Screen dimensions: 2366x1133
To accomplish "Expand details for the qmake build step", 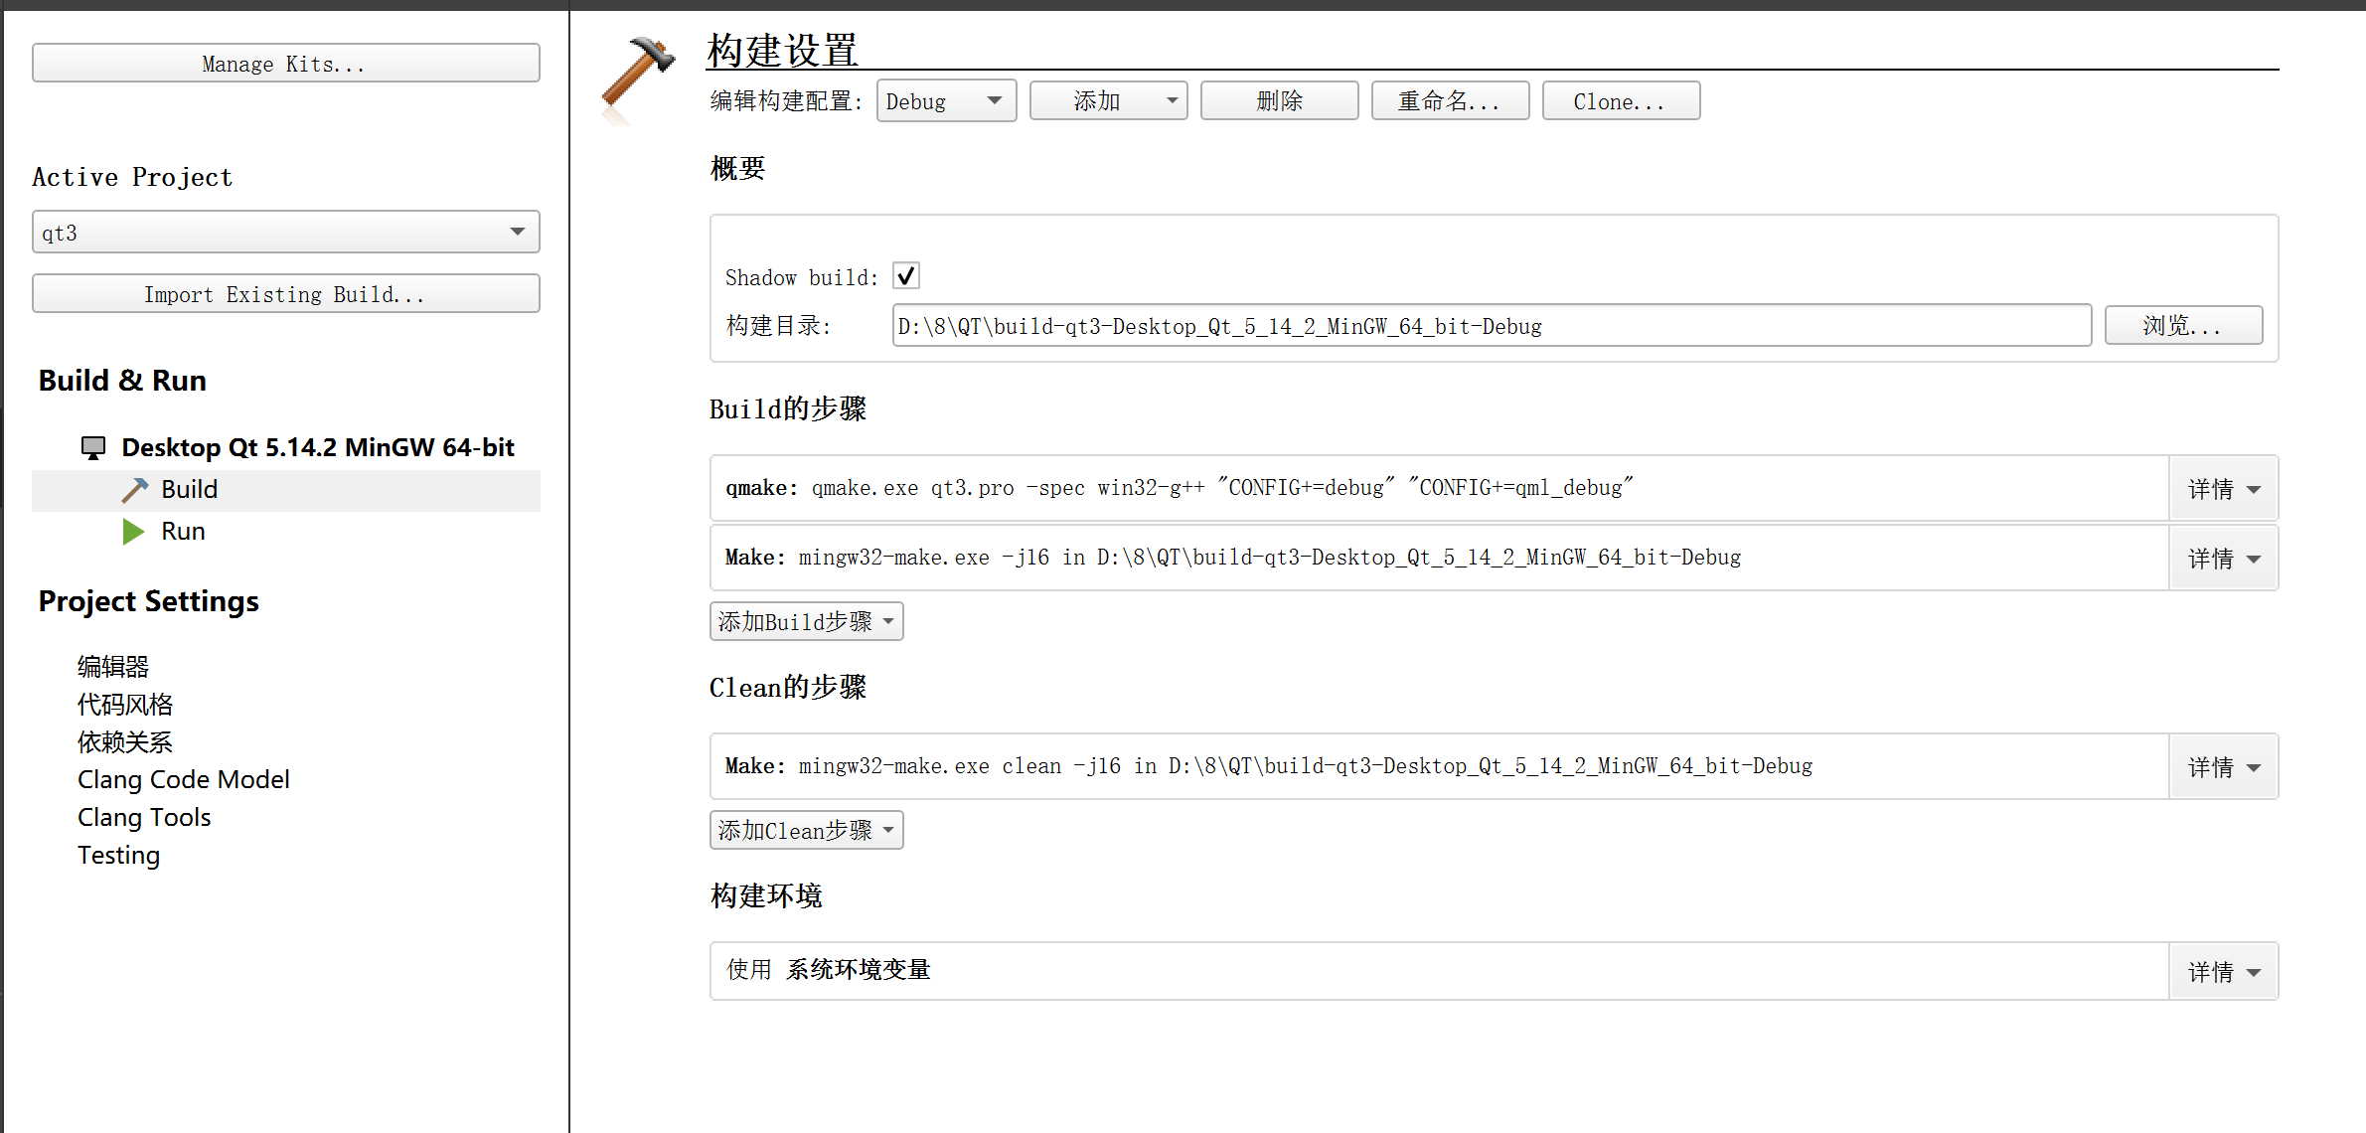I will click(2223, 489).
